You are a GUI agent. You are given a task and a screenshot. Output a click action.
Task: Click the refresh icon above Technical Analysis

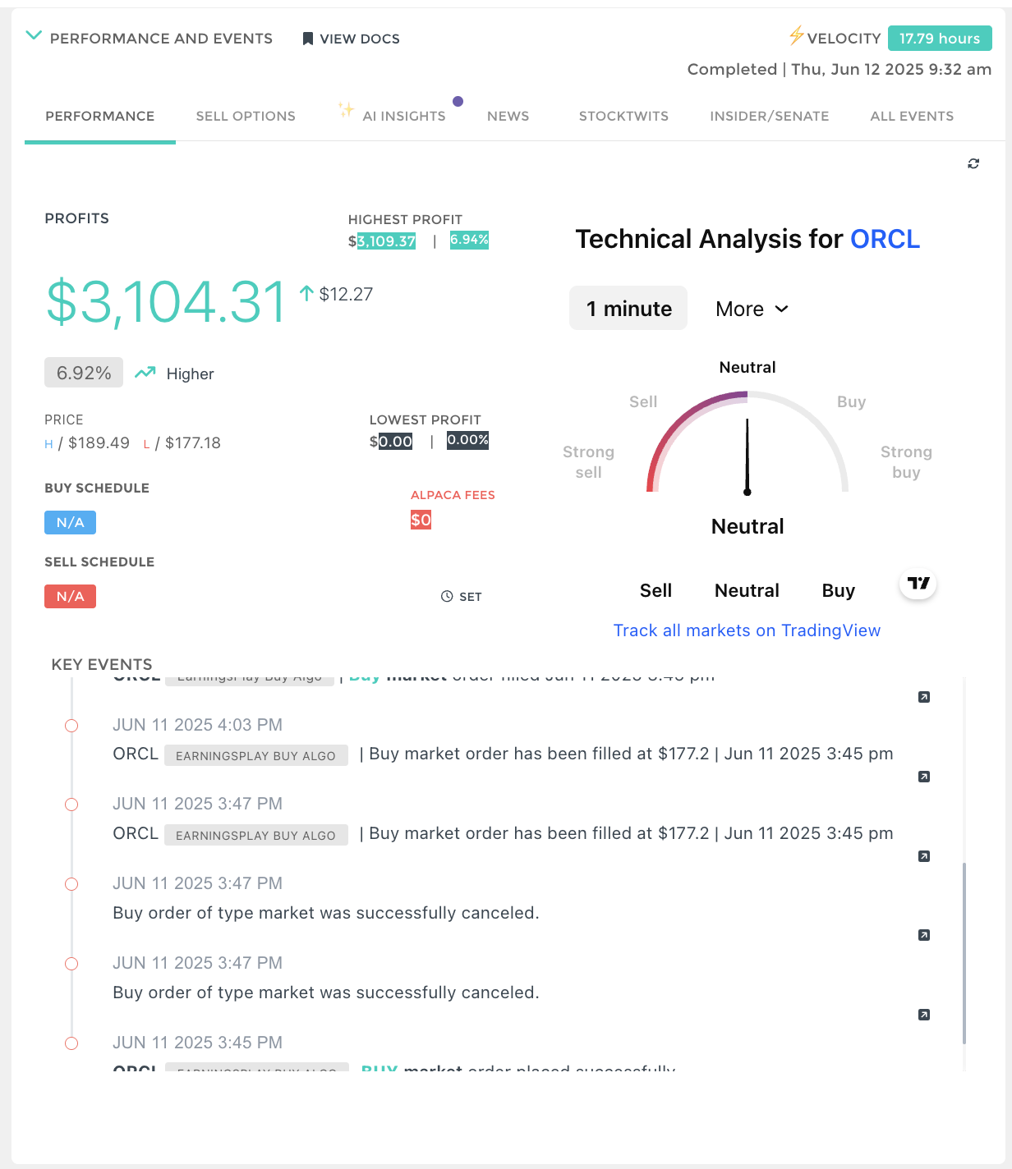(973, 164)
